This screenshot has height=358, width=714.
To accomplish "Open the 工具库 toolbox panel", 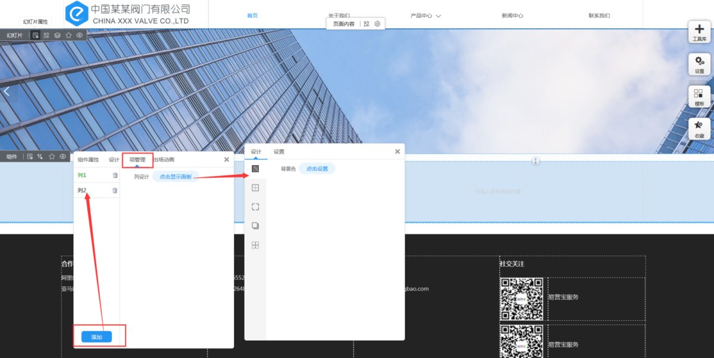I will point(699,32).
